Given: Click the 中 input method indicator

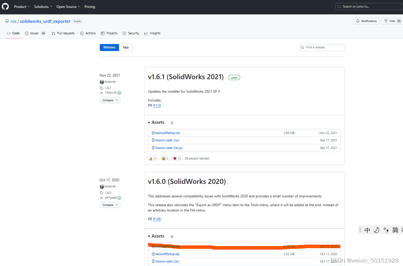Looking at the screenshot, I should 367,230.
